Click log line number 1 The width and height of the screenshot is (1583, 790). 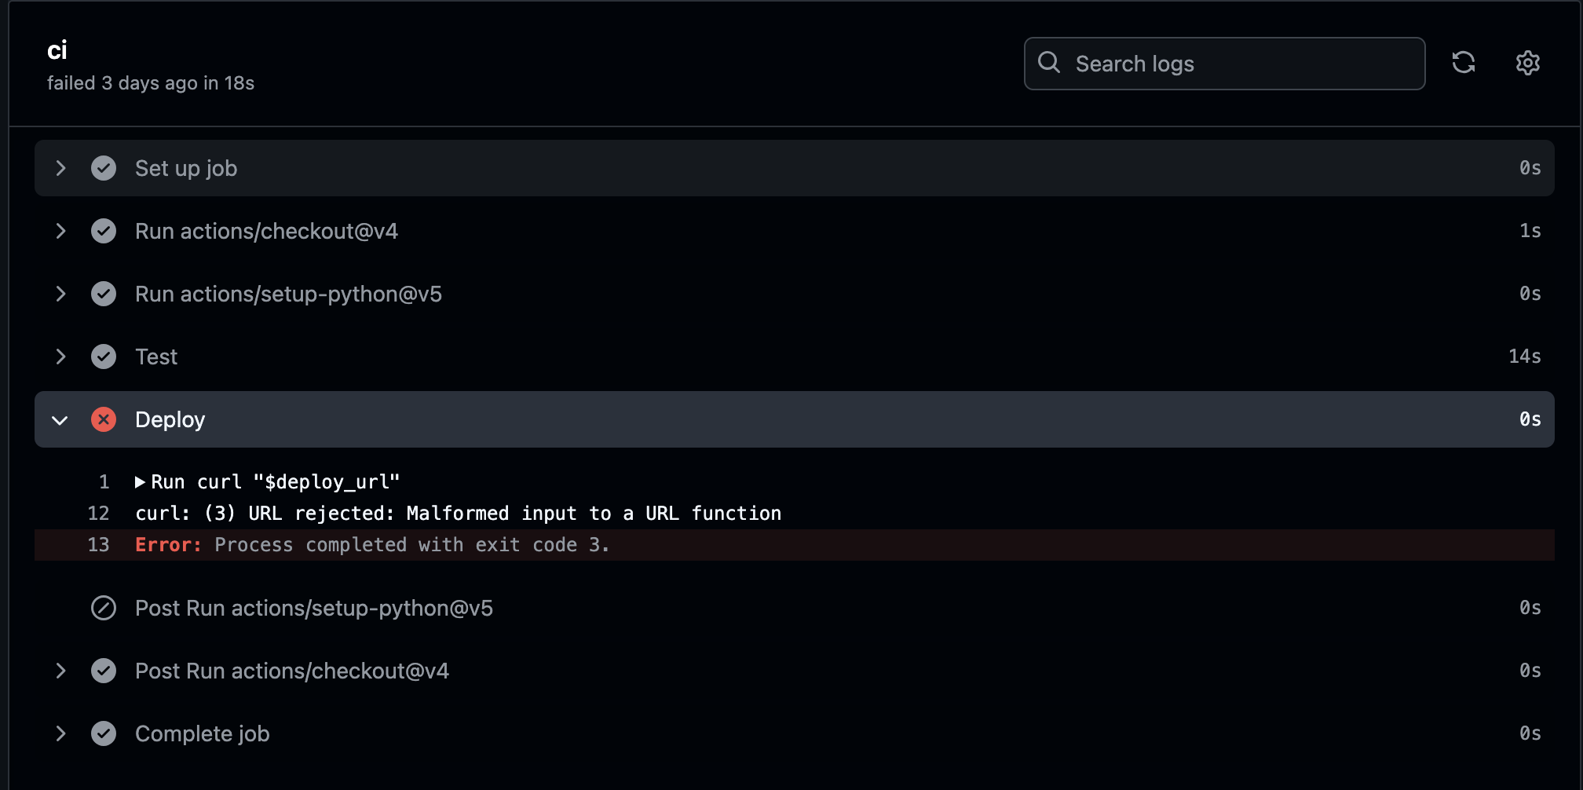tap(104, 482)
